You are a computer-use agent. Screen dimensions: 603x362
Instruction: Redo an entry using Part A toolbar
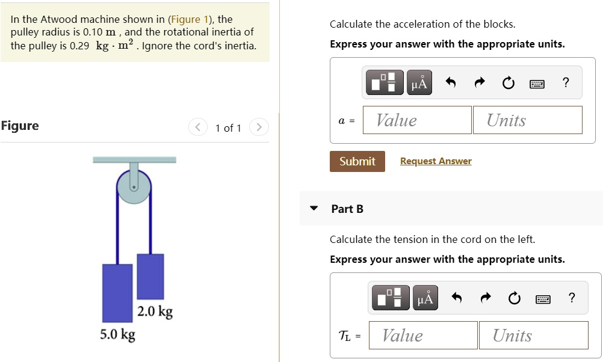click(x=478, y=82)
